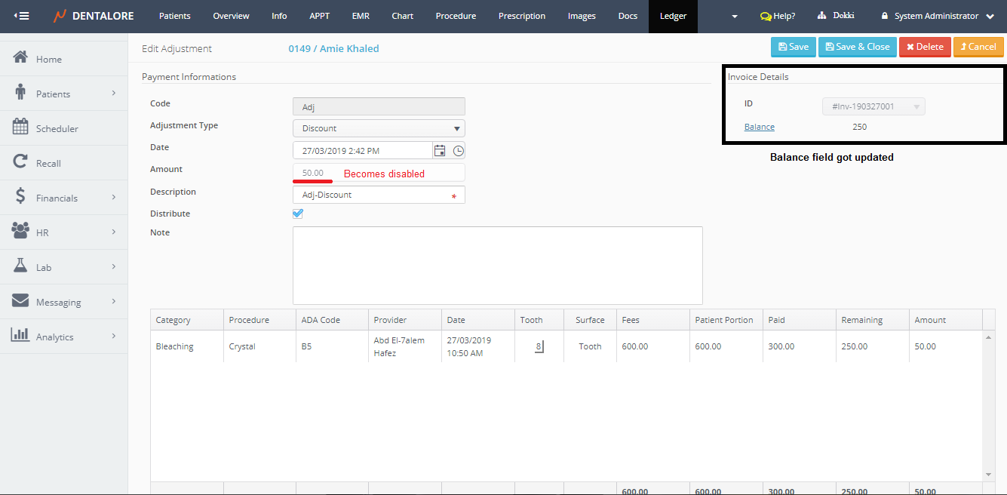Switch to the Prescription tab

(522, 16)
